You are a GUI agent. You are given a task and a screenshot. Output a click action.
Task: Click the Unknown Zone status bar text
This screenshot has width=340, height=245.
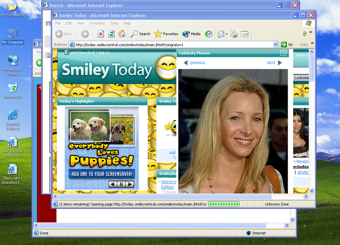(277, 204)
